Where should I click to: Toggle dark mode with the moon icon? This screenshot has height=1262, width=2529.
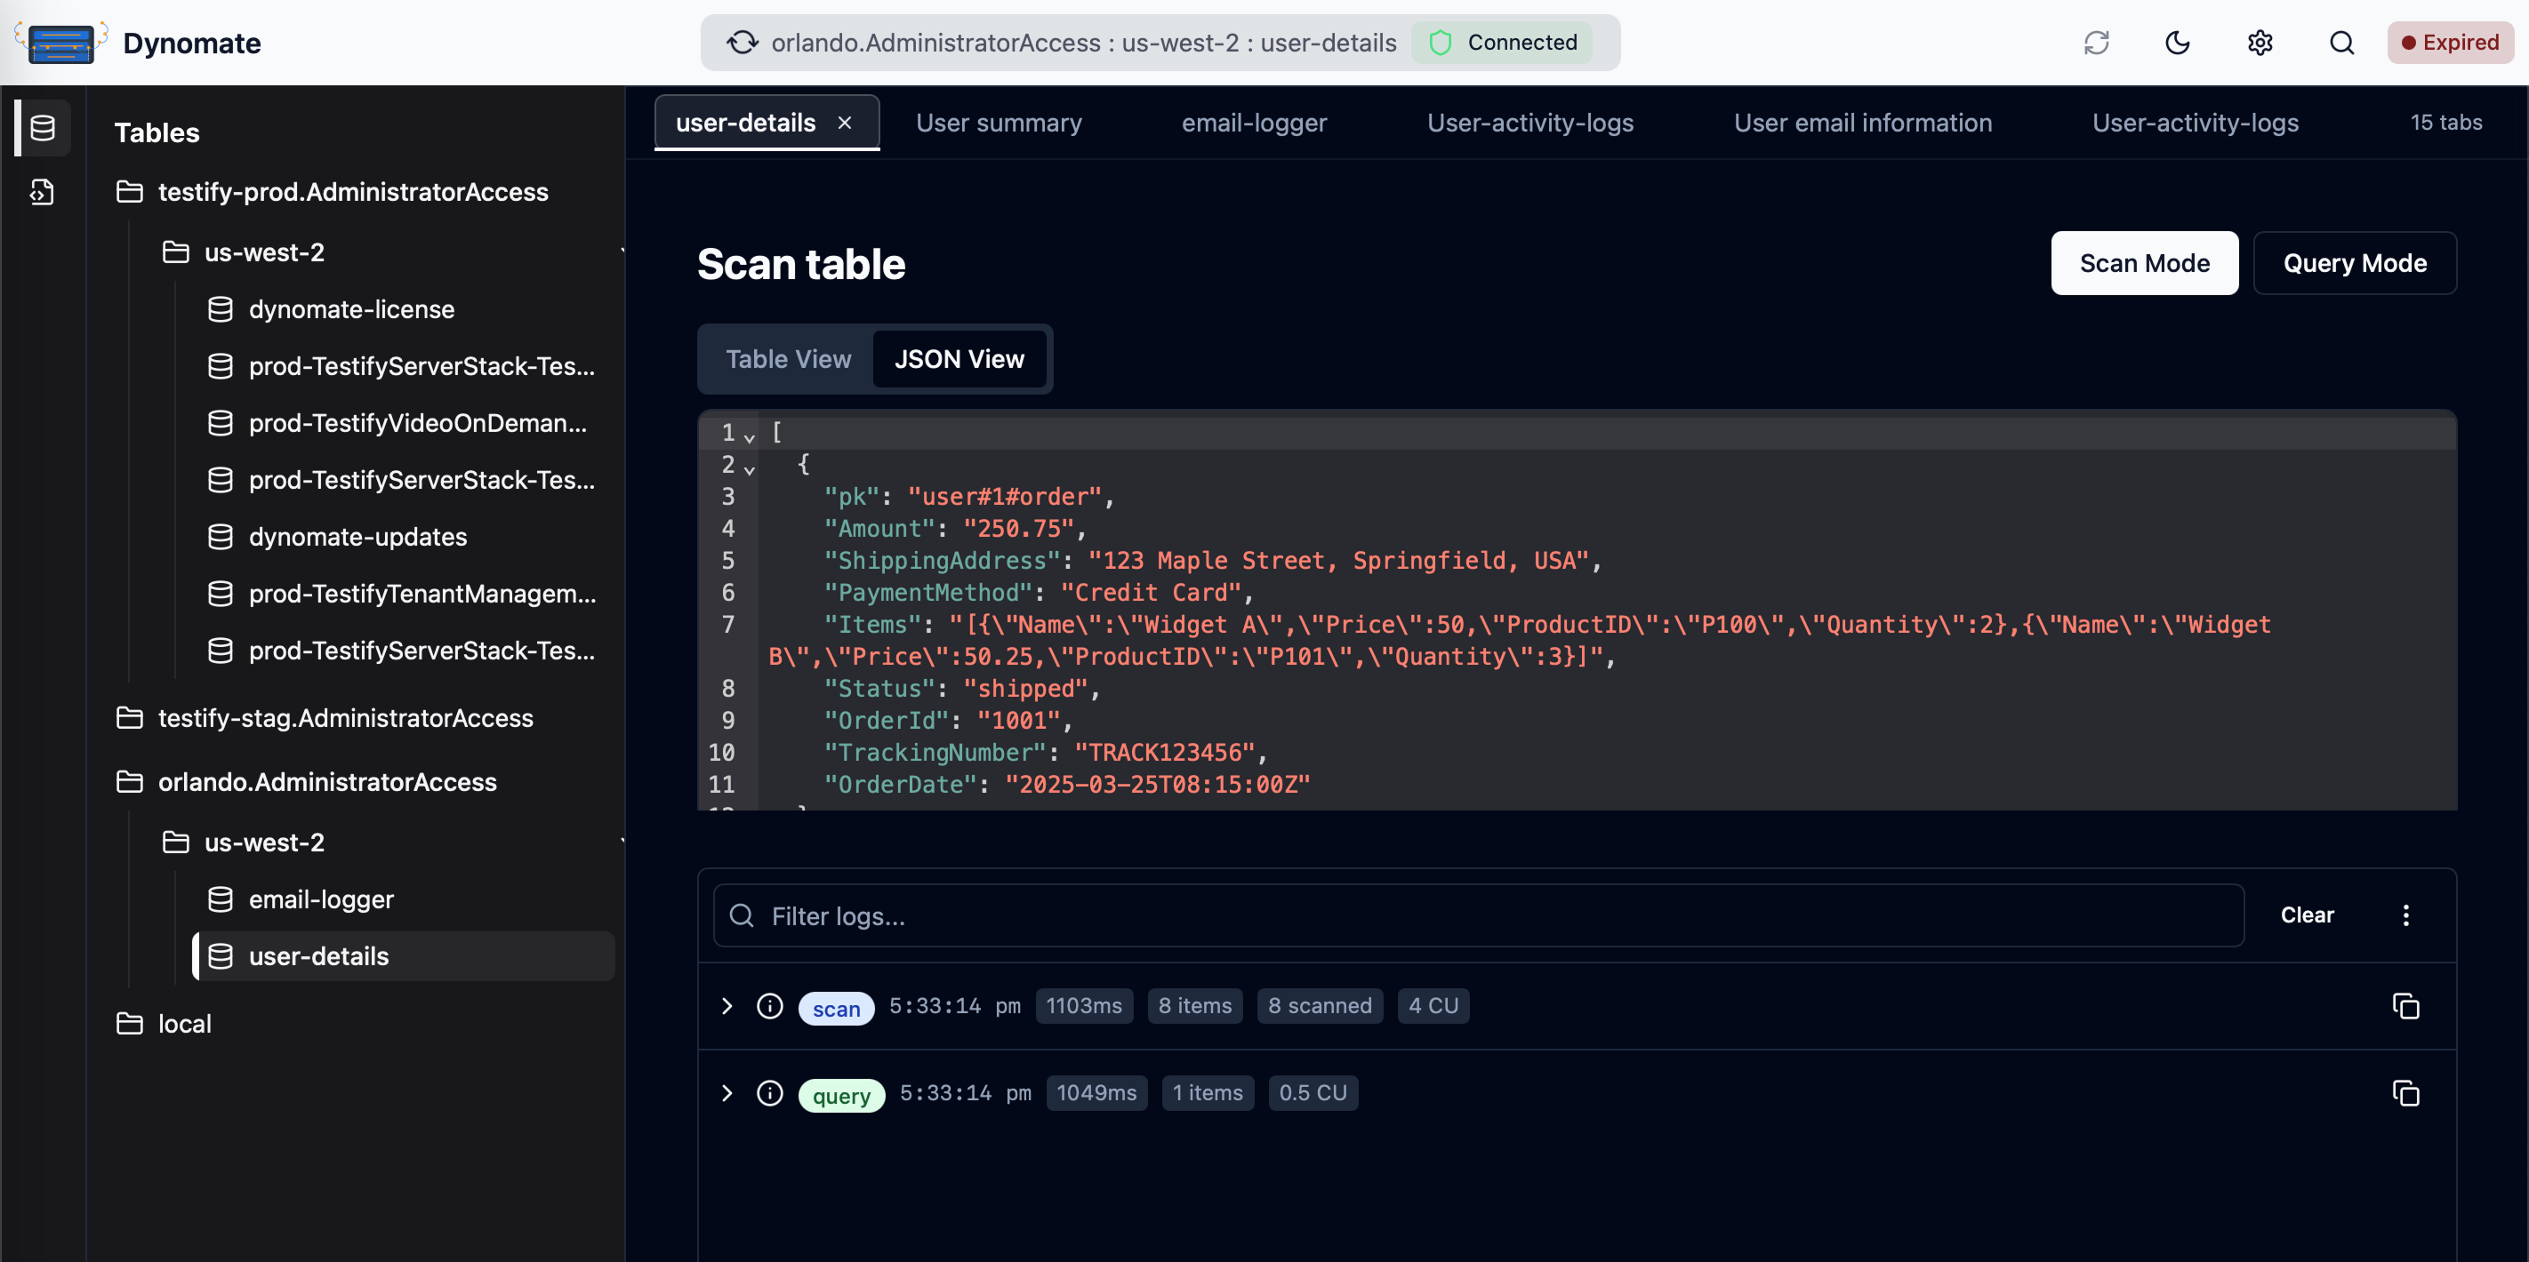click(x=2178, y=42)
